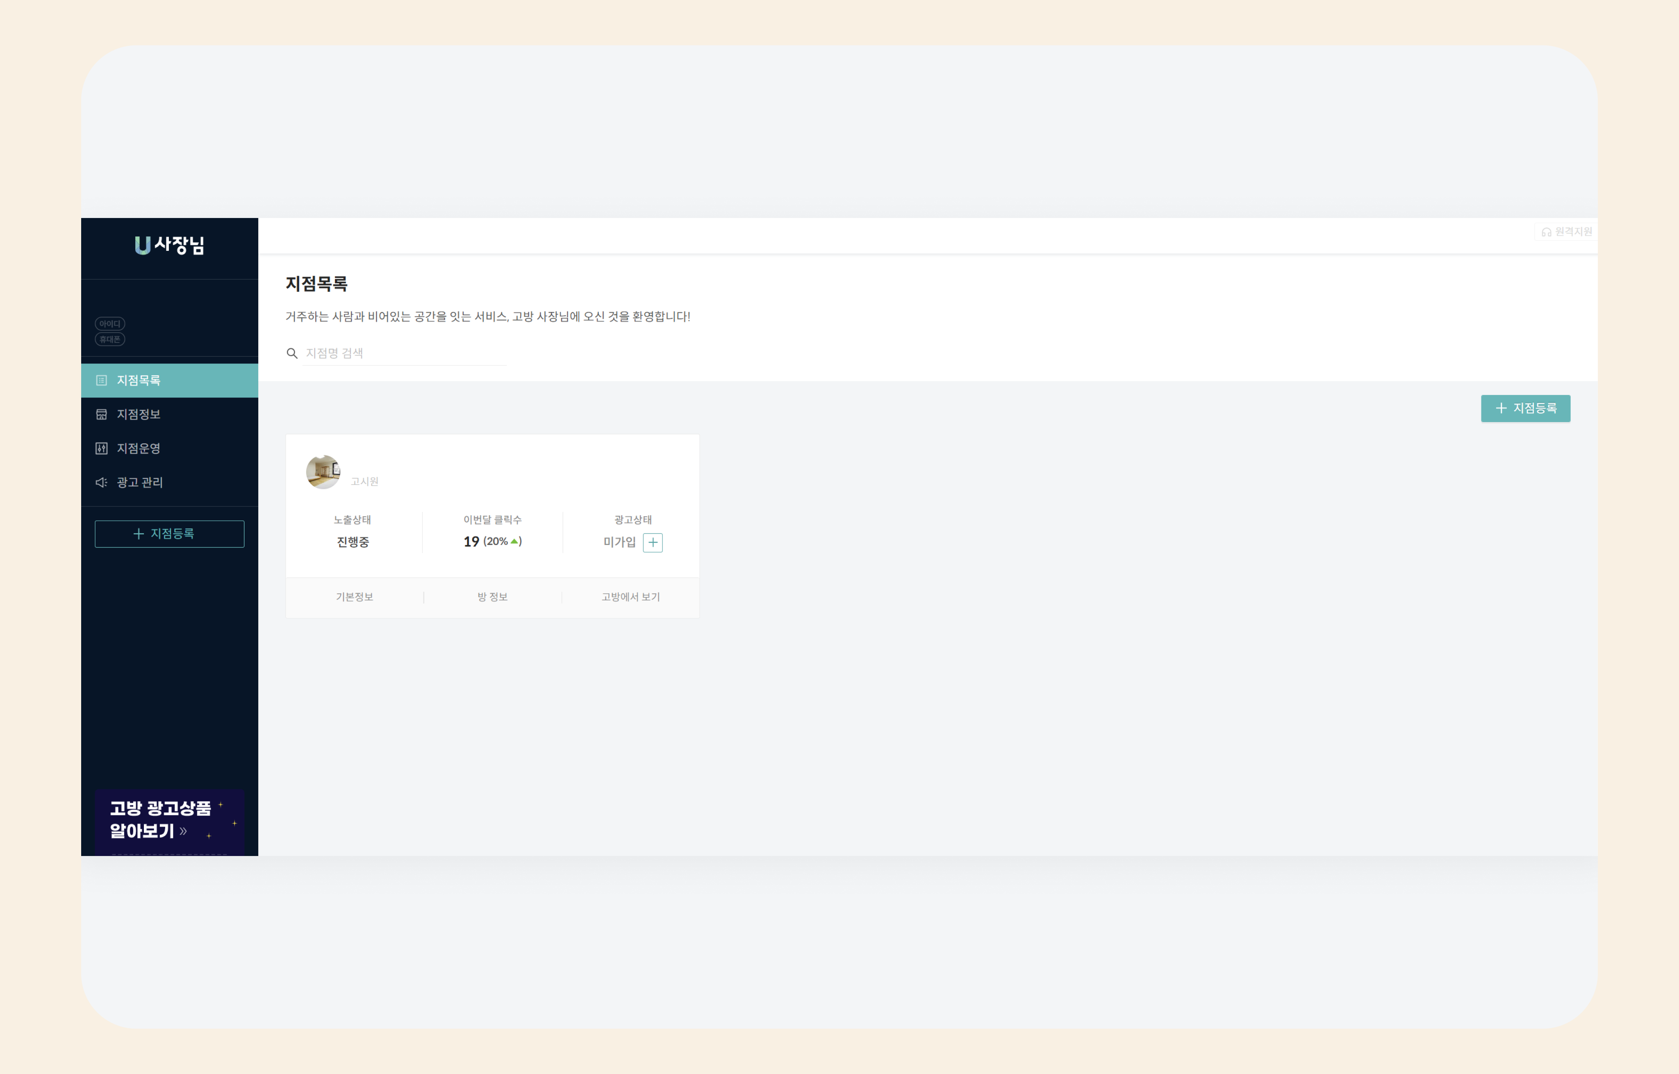This screenshot has height=1074, width=1679.
Task: Click the 광고 관리 megaphone icon
Action: pos(101,482)
